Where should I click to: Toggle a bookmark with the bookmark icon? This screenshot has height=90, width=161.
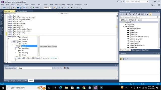pos(72,8)
